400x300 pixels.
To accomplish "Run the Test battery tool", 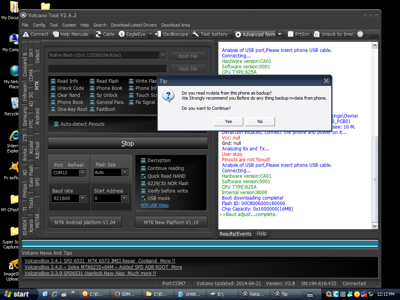I will point(210,34).
